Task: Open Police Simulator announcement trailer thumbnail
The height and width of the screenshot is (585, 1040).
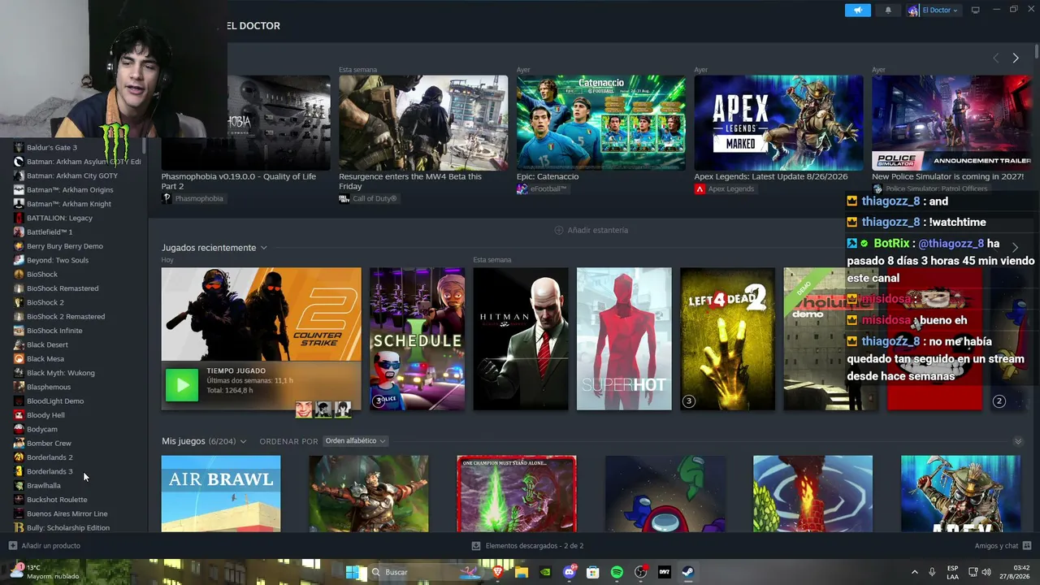Action: pos(951,123)
